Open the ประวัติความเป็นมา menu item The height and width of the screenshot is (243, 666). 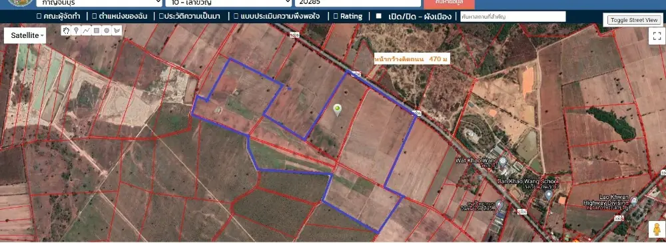click(x=189, y=17)
